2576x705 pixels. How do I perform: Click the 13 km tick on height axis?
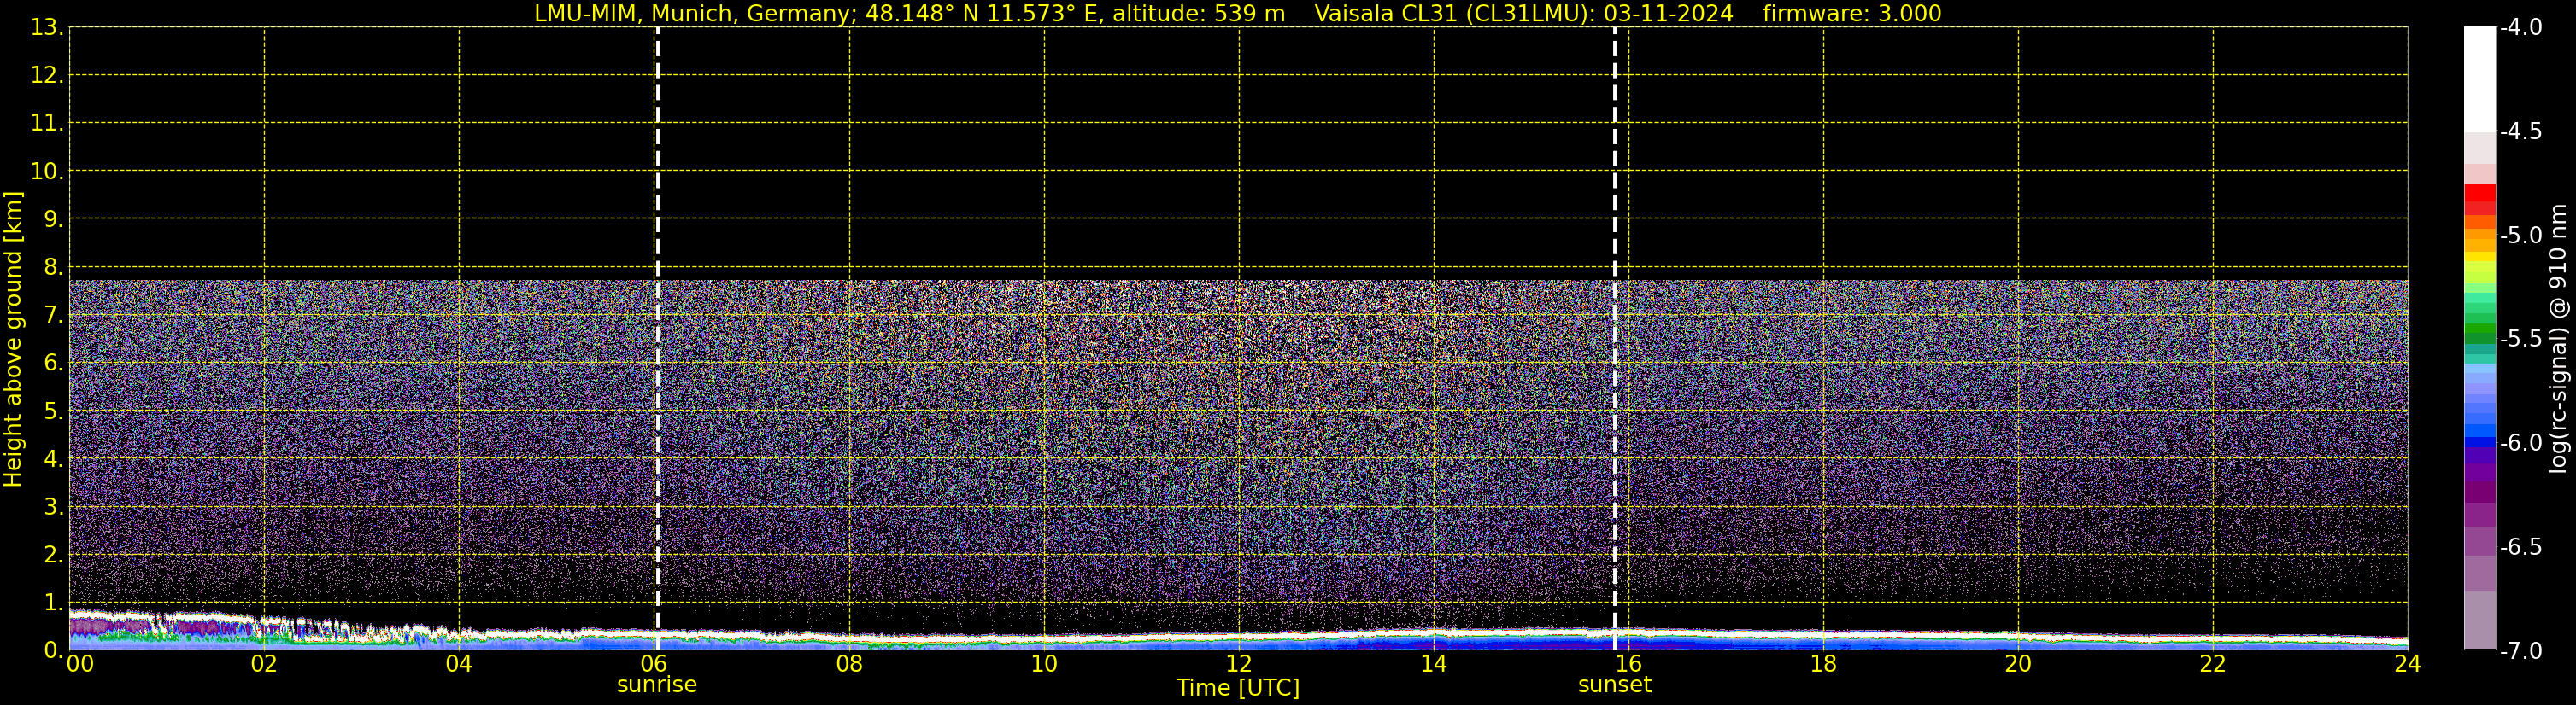[x=45, y=28]
